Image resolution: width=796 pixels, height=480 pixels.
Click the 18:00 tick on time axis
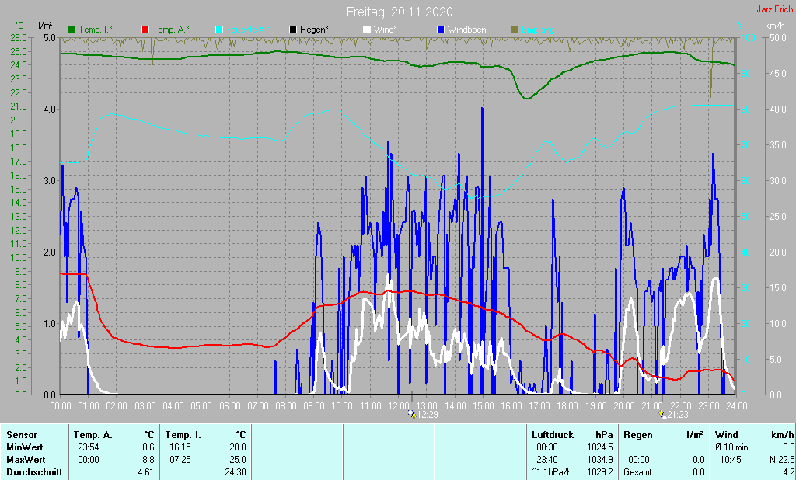pyautogui.click(x=567, y=405)
